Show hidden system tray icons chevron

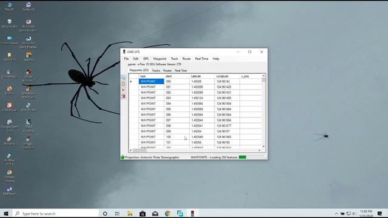(336, 214)
